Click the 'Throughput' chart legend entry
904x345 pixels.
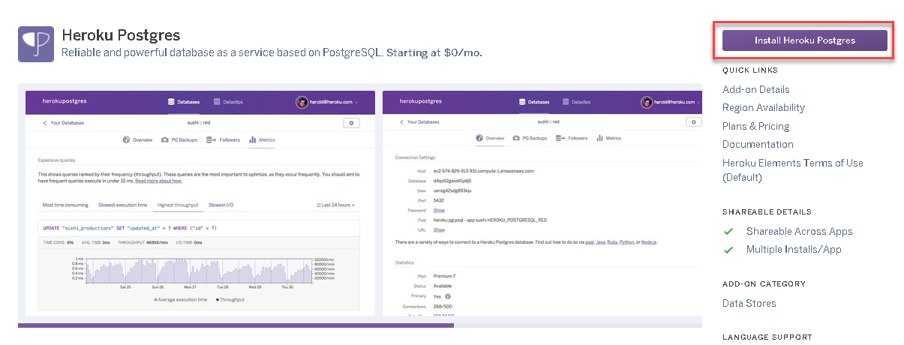[230, 299]
